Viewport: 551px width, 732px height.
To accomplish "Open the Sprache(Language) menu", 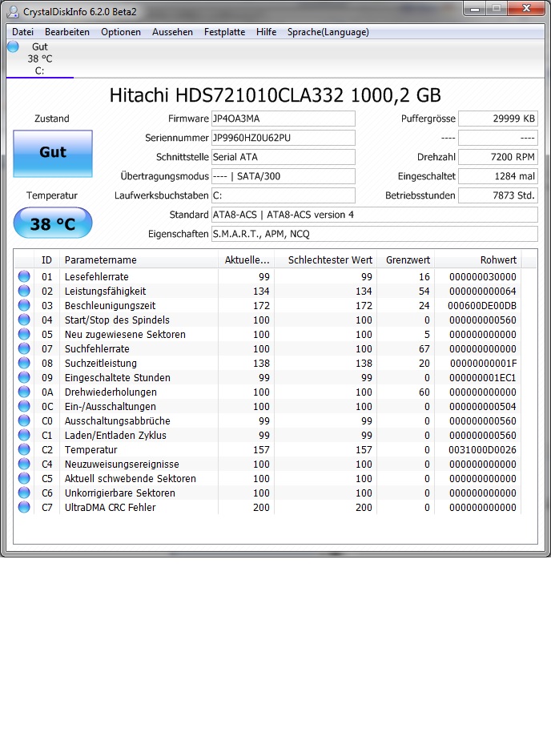I will [x=328, y=32].
